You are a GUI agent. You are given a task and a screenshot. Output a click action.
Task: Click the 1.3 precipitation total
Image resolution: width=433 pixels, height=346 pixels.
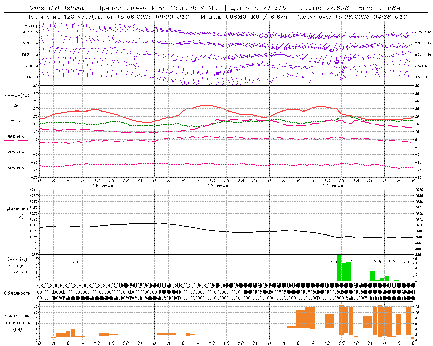point(392,262)
